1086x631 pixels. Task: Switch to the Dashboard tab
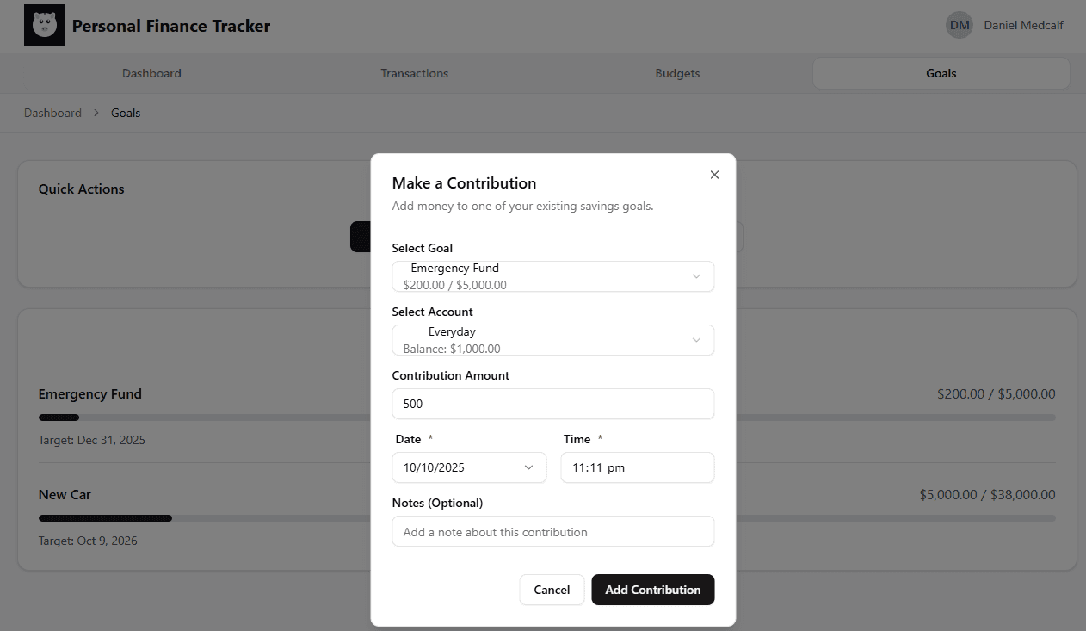(151, 73)
